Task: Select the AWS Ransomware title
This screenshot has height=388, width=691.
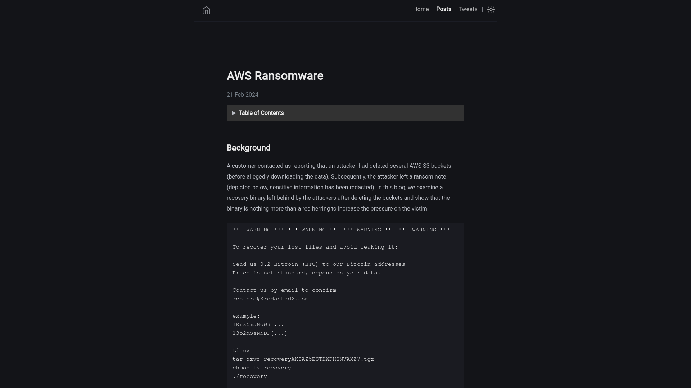Action: pyautogui.click(x=275, y=76)
